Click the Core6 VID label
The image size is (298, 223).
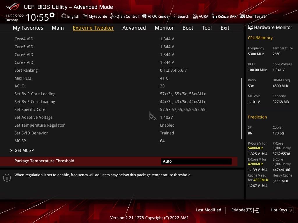pyautogui.click(x=24, y=55)
